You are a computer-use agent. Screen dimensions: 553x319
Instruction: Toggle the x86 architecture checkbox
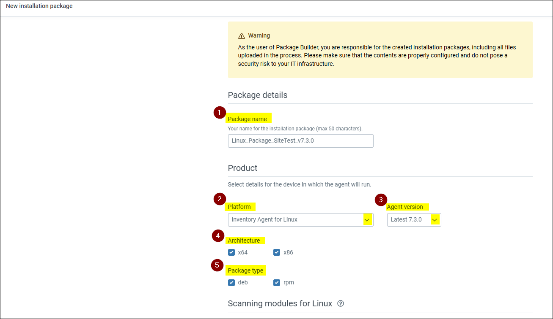point(277,252)
